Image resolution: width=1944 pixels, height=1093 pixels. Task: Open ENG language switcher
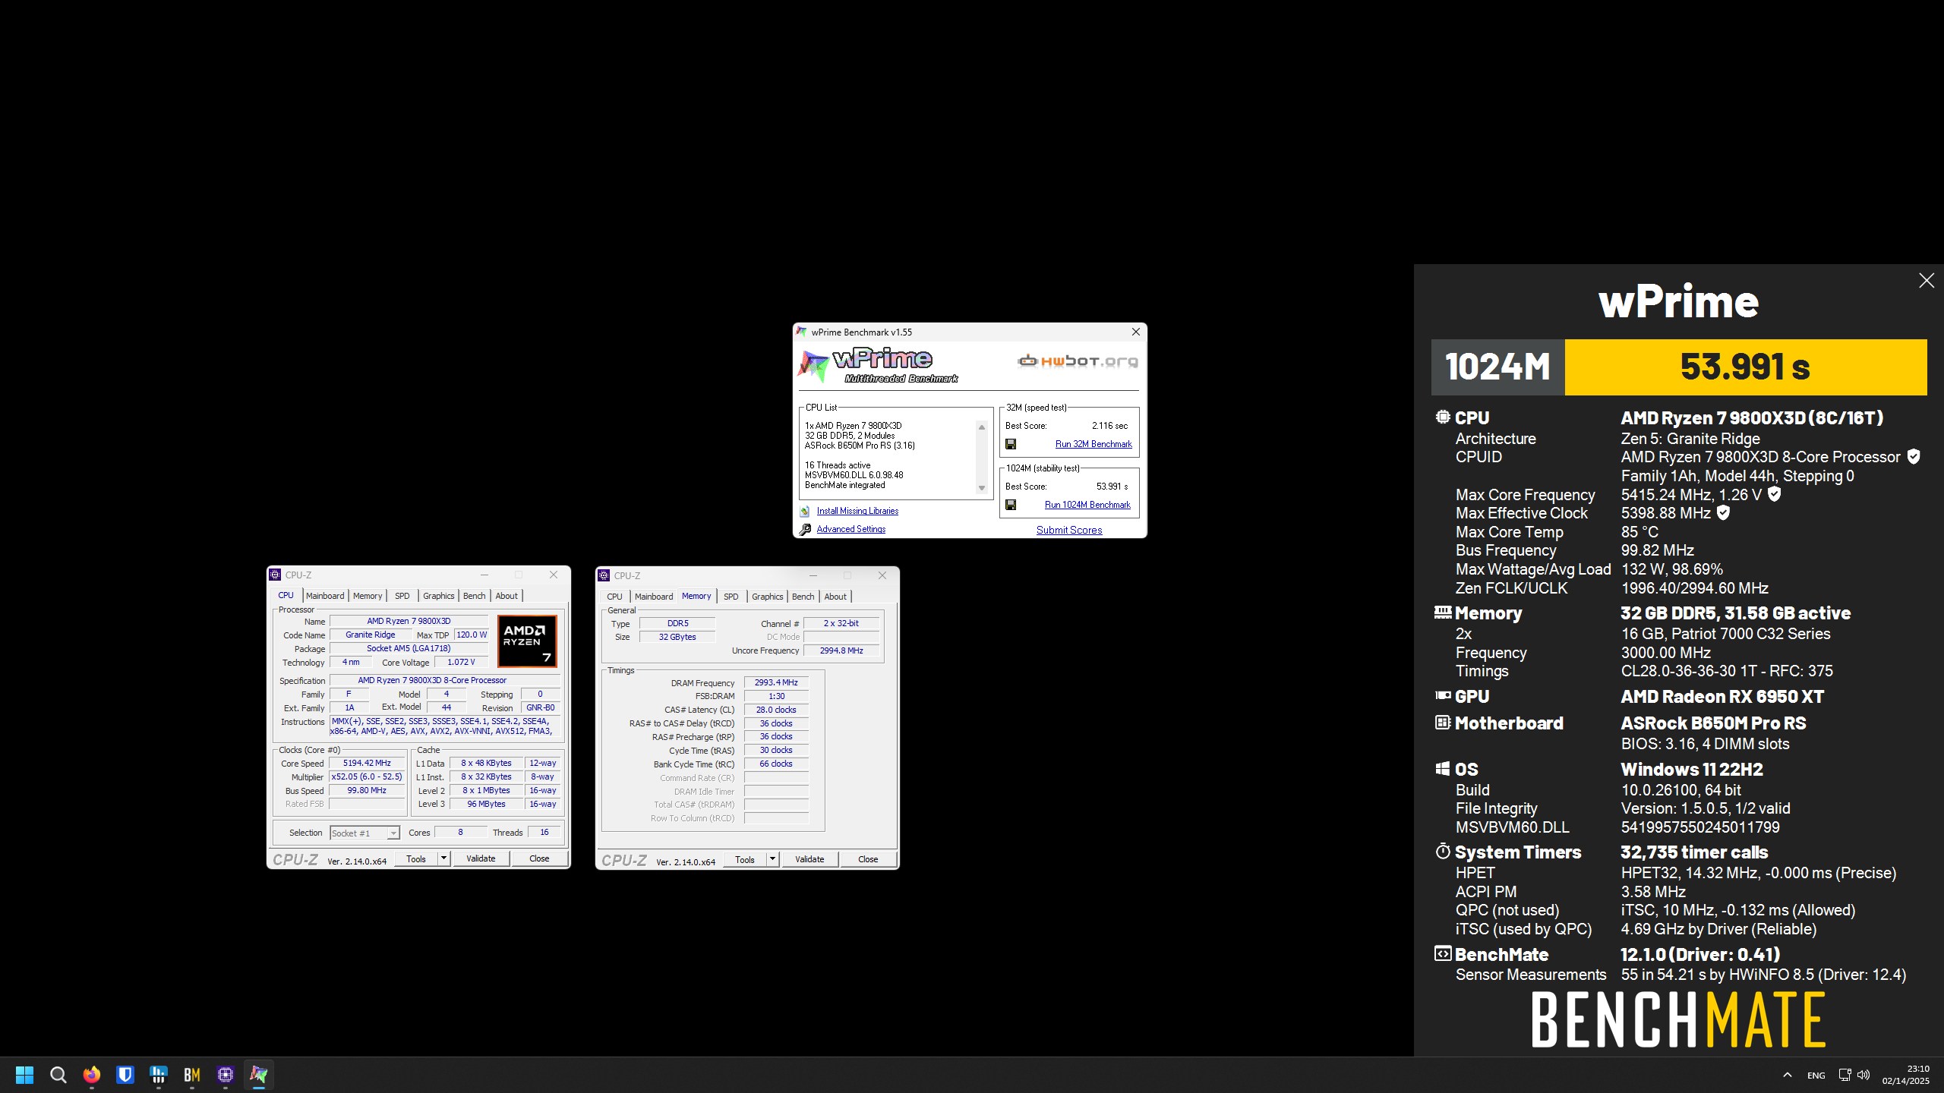(1816, 1076)
